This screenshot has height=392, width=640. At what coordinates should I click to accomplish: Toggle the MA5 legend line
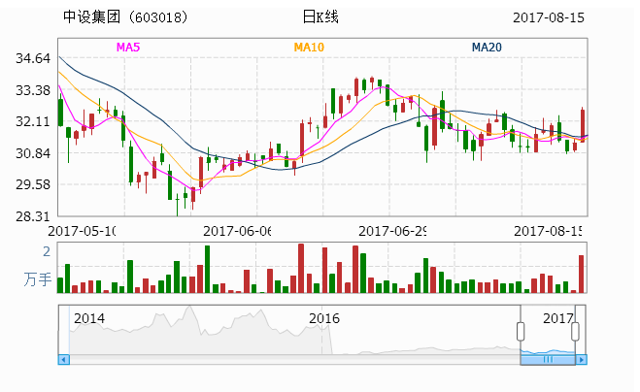[128, 48]
